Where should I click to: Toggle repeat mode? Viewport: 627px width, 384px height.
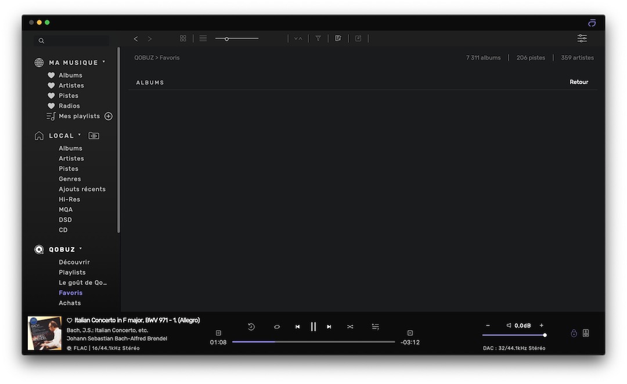(x=277, y=327)
